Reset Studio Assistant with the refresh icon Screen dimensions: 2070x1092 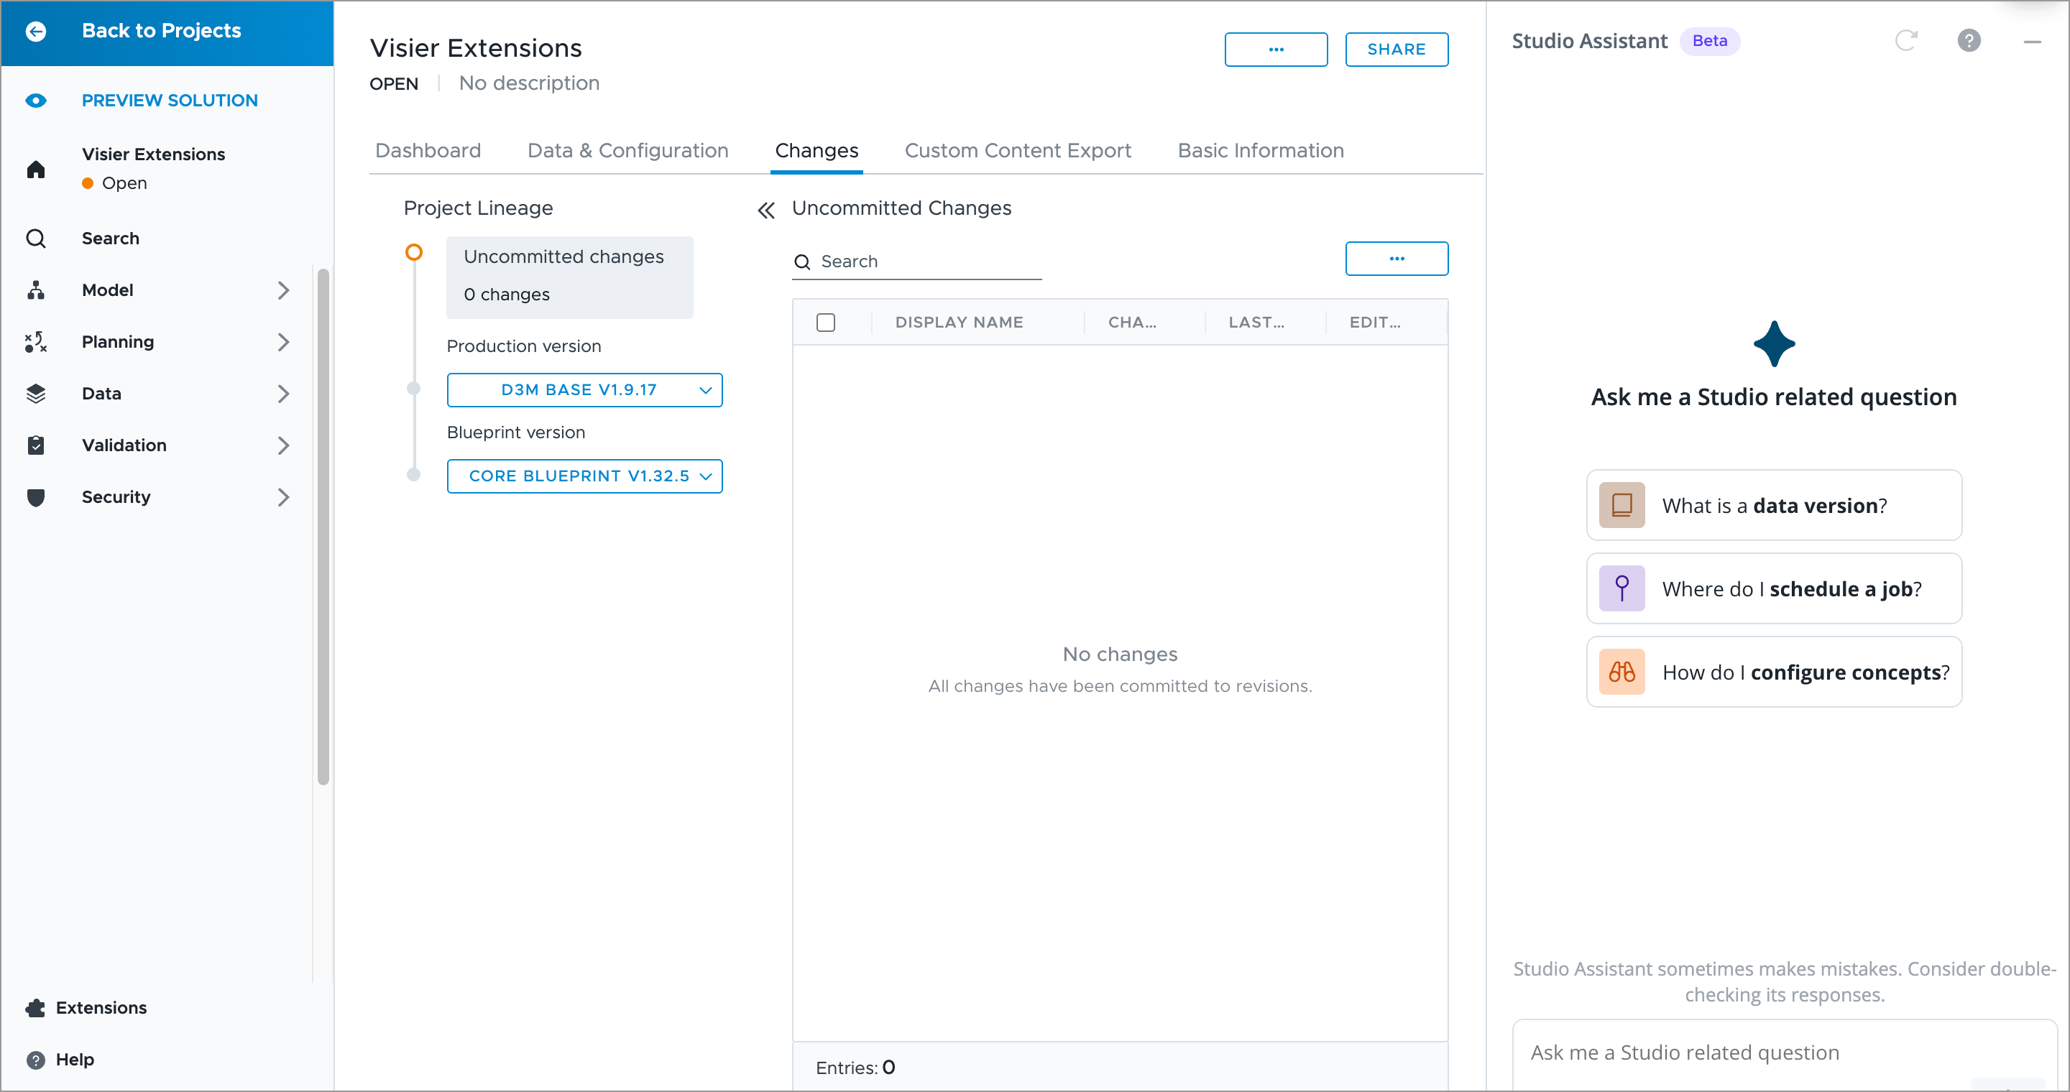tap(1906, 41)
